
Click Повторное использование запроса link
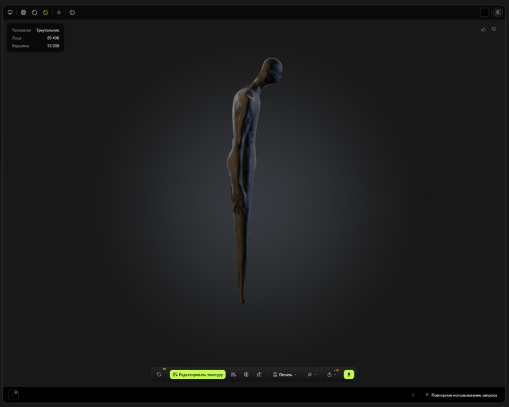click(461, 395)
